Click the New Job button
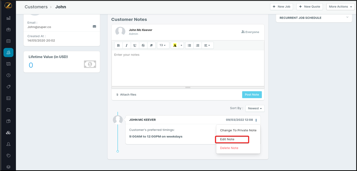The height and width of the screenshot is (171, 357). pos(282,7)
